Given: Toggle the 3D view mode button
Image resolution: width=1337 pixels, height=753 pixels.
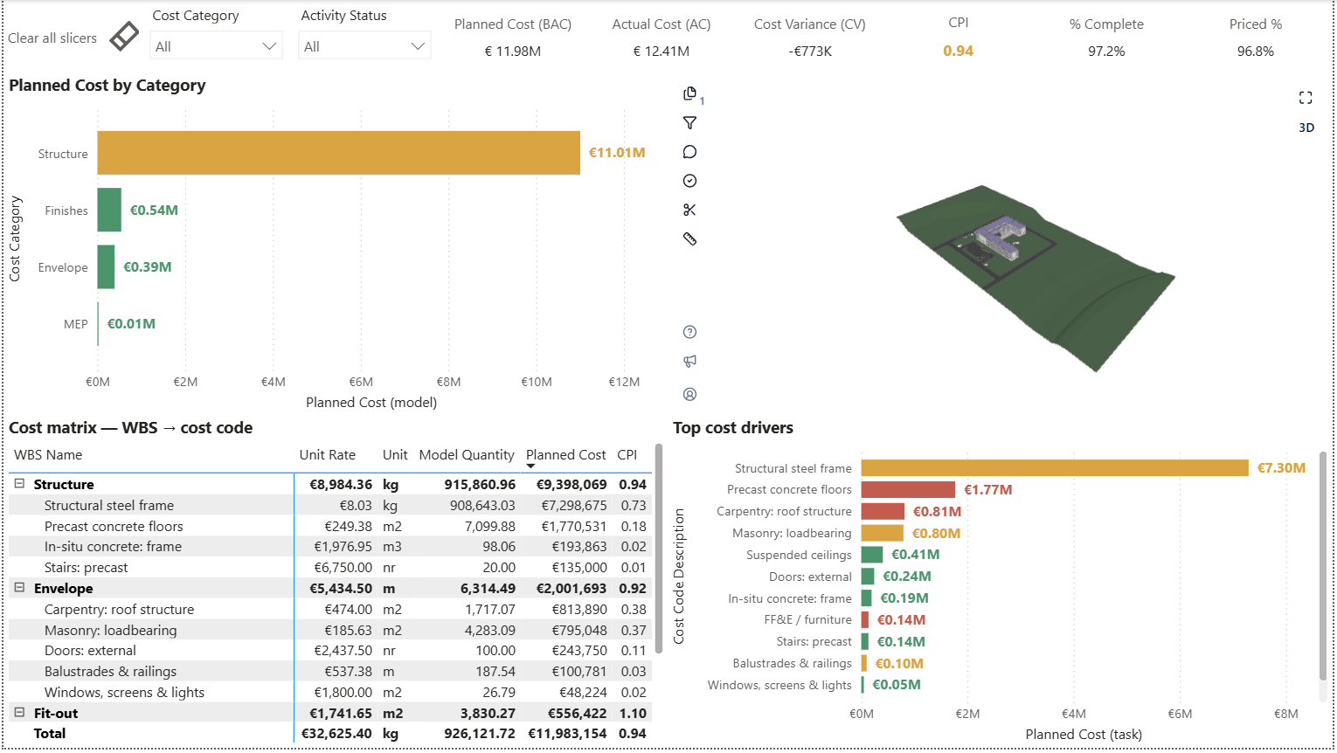Looking at the screenshot, I should click(1306, 128).
